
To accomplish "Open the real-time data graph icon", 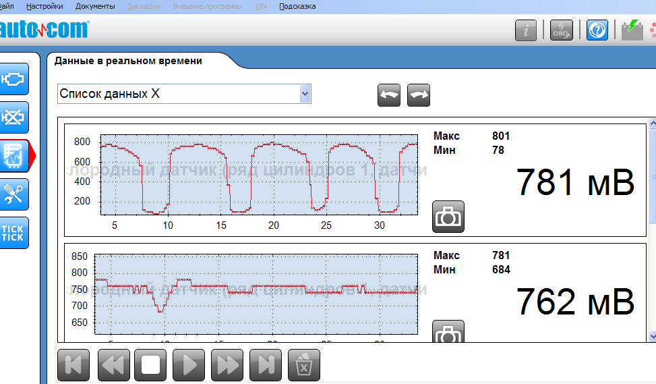I will (14, 157).
